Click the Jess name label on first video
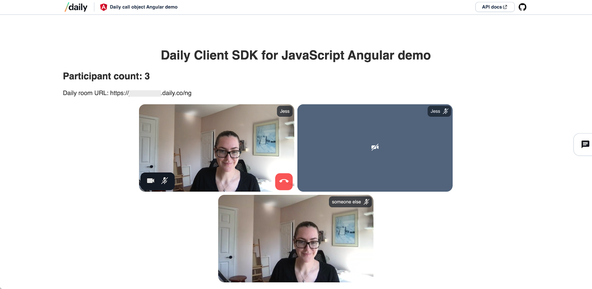 285,111
